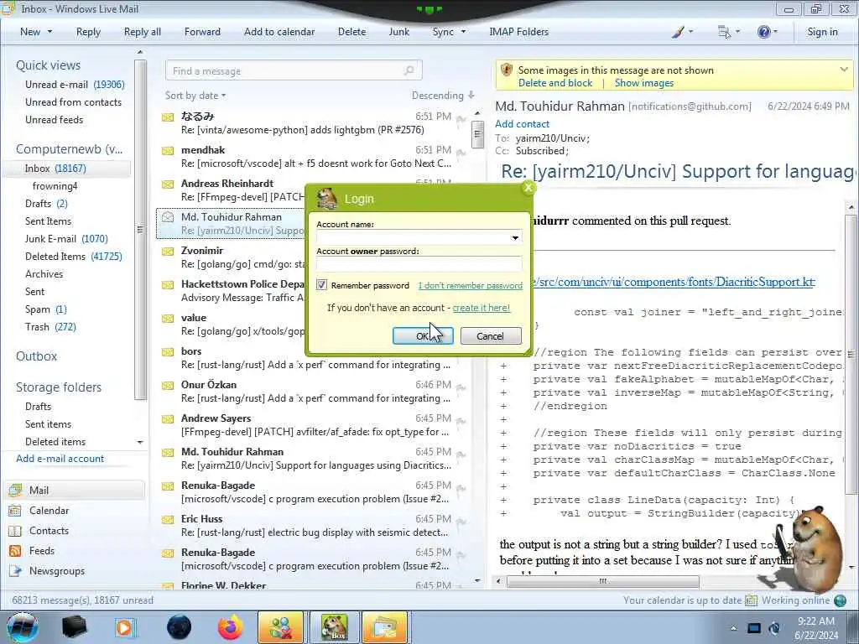Open the Account name dropdown arrow
Viewport: 859px width, 644px height.
click(x=515, y=237)
